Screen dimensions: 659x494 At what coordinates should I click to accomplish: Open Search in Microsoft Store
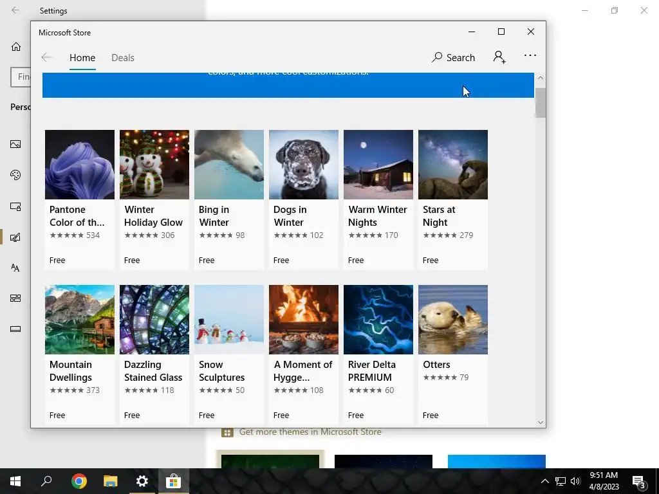click(x=454, y=57)
